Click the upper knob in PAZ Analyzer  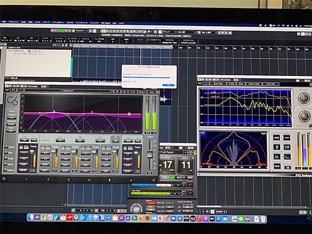(304, 98)
